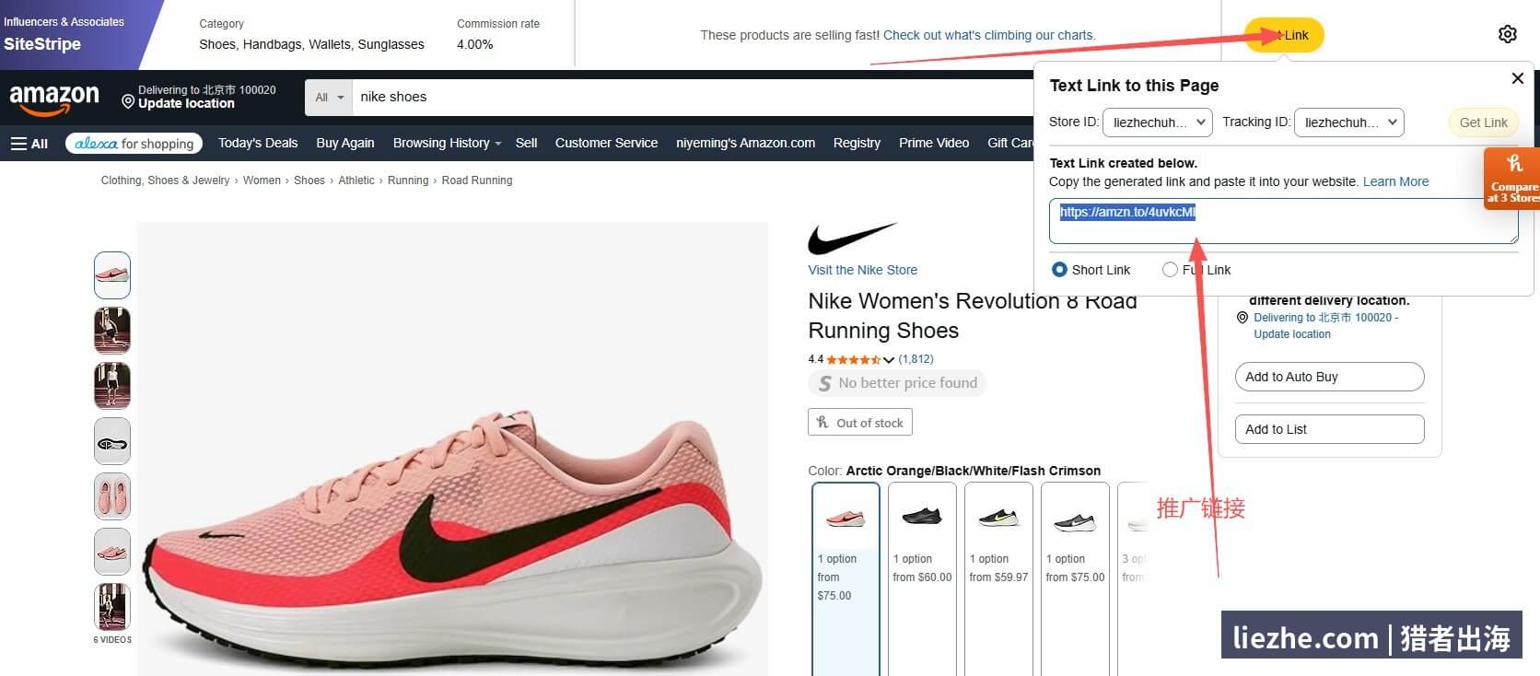
Task: Open the All hamburger menu
Action: point(29,144)
